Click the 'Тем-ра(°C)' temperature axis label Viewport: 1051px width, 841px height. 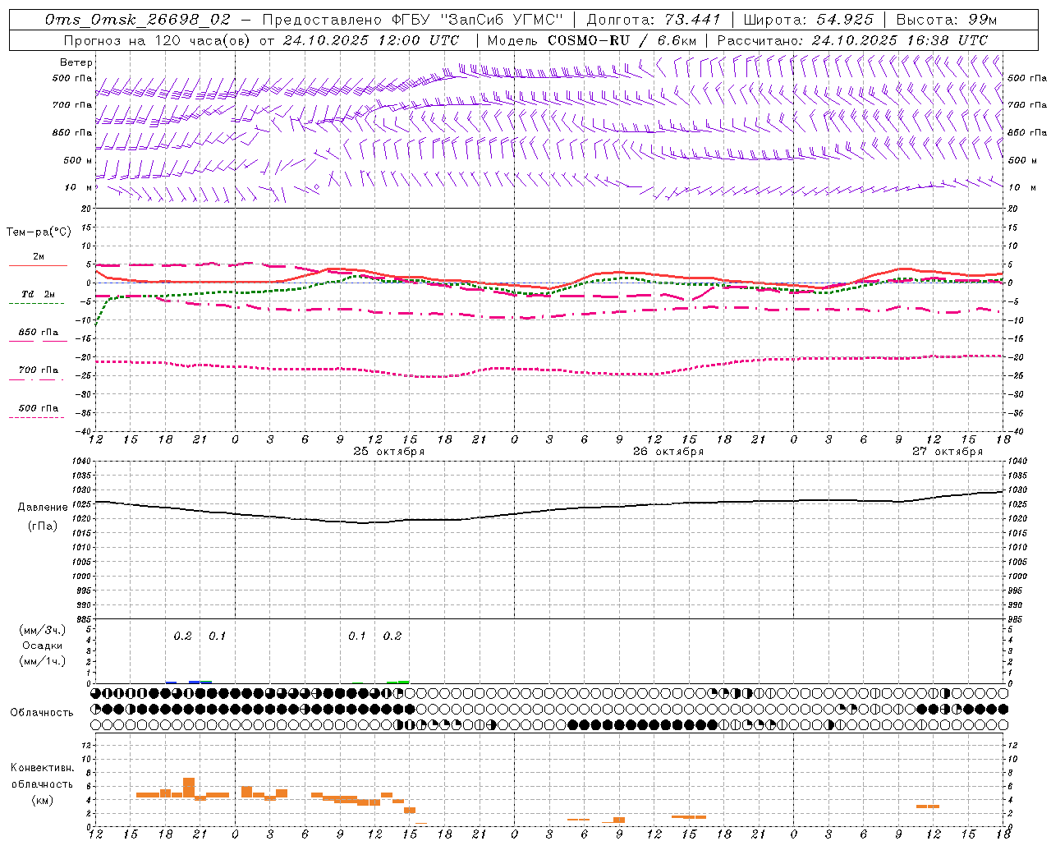[x=39, y=232]
